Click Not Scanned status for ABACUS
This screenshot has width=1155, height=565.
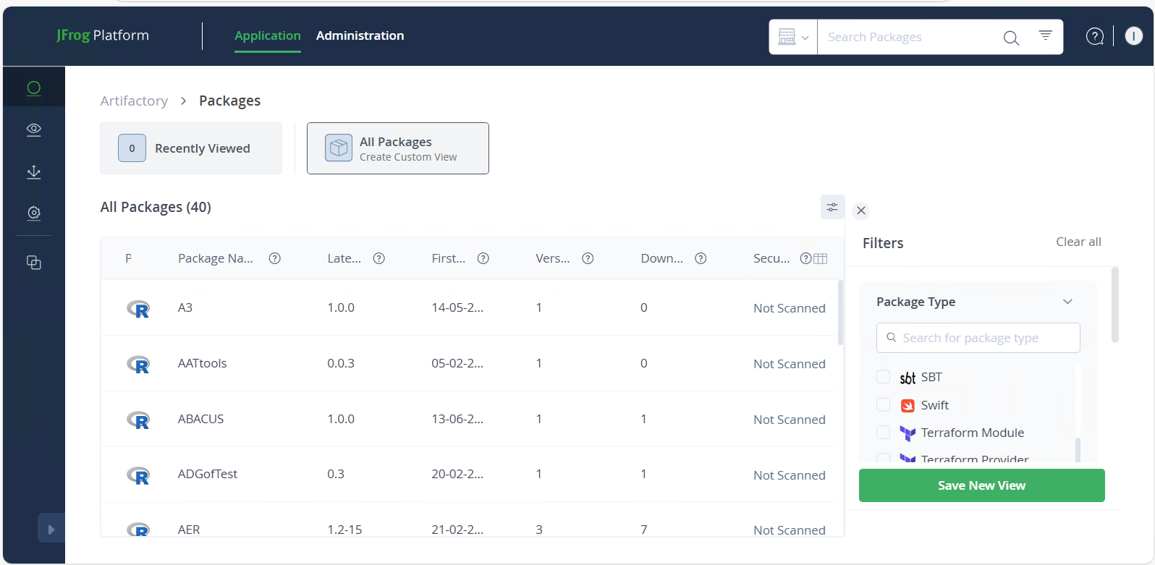[x=790, y=420]
